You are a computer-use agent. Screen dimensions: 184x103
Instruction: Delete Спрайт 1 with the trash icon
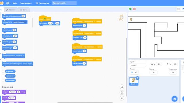point(137,78)
